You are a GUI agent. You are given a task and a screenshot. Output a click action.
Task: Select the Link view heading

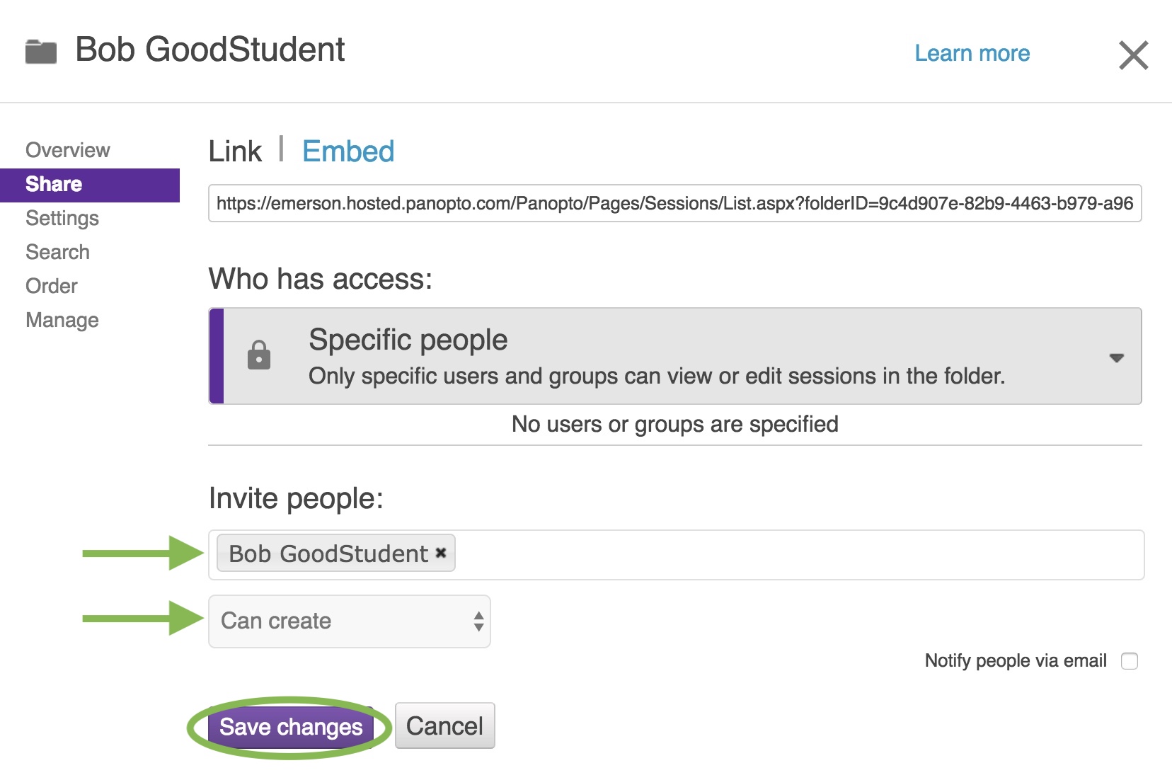pyautogui.click(x=235, y=151)
